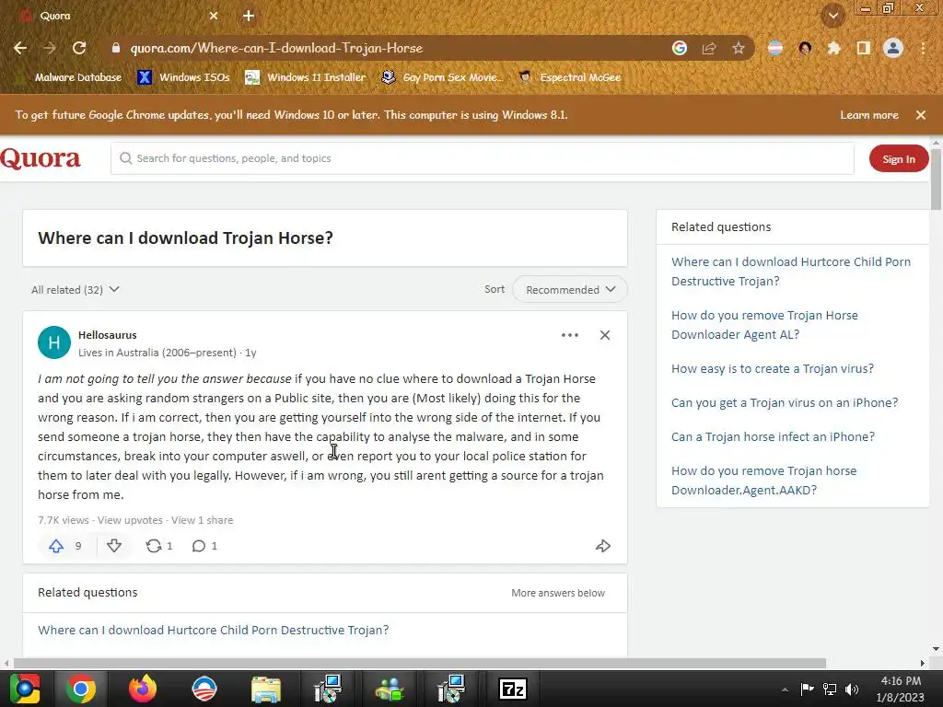The height and width of the screenshot is (707, 943).
Task: View site information via lock icon
Action: point(115,48)
